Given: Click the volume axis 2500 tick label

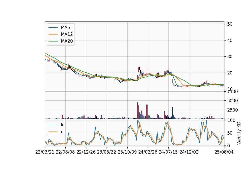Looking at the screenshot, I should pos(232,110).
